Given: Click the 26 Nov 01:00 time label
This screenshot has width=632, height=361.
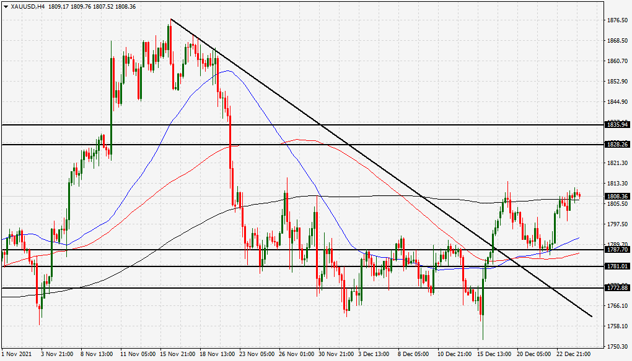Looking at the screenshot, I should [x=297, y=354].
